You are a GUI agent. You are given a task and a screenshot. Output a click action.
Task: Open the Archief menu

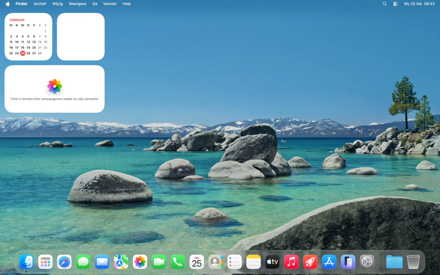coord(40,4)
